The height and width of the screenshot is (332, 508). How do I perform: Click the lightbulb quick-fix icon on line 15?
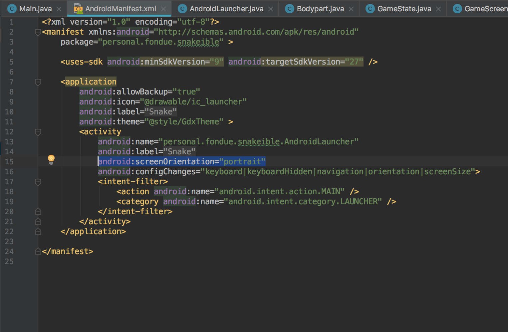[51, 160]
